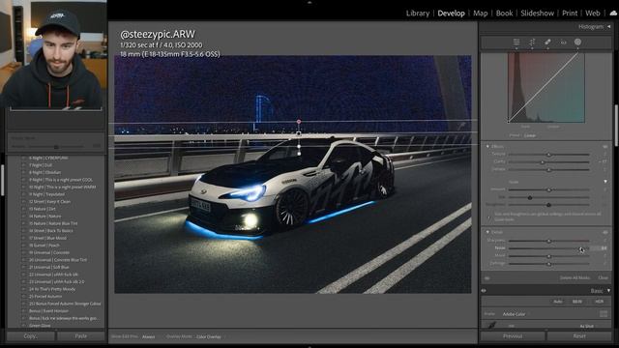This screenshot has height=348, width=619.
Task: Click the cloud sync icon at top right
Action: pyautogui.click(x=613, y=13)
